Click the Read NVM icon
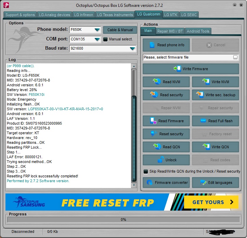The image size is (247, 238). point(157,82)
